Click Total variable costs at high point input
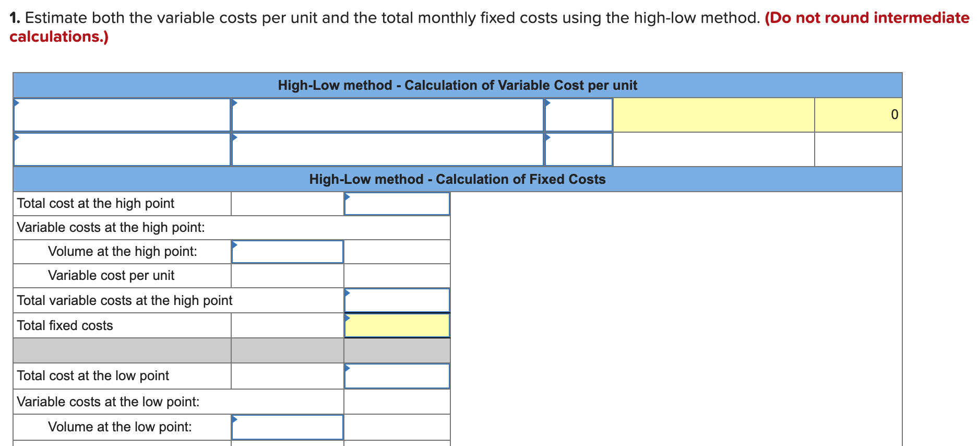978x446 pixels. point(397,300)
